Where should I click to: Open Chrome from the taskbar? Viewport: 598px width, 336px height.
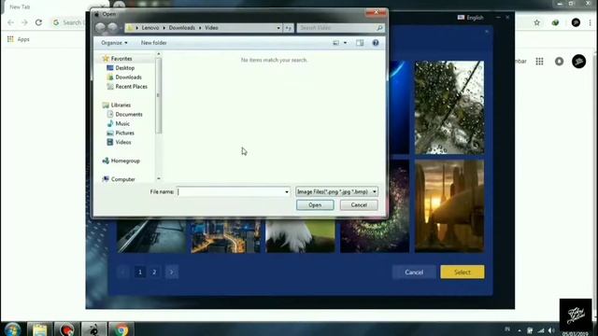tap(121, 329)
